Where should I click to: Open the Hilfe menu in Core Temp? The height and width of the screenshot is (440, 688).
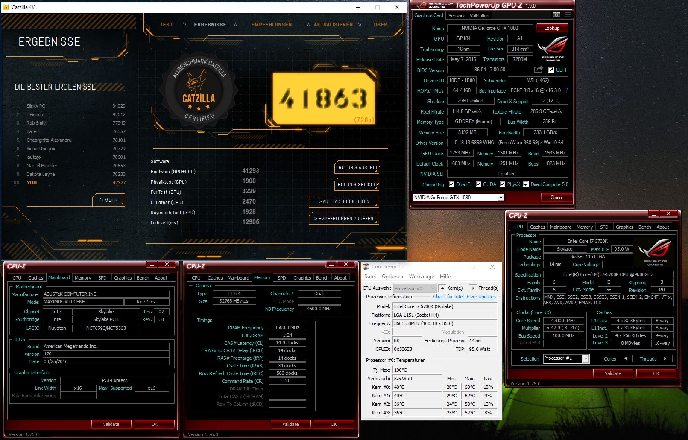click(445, 277)
